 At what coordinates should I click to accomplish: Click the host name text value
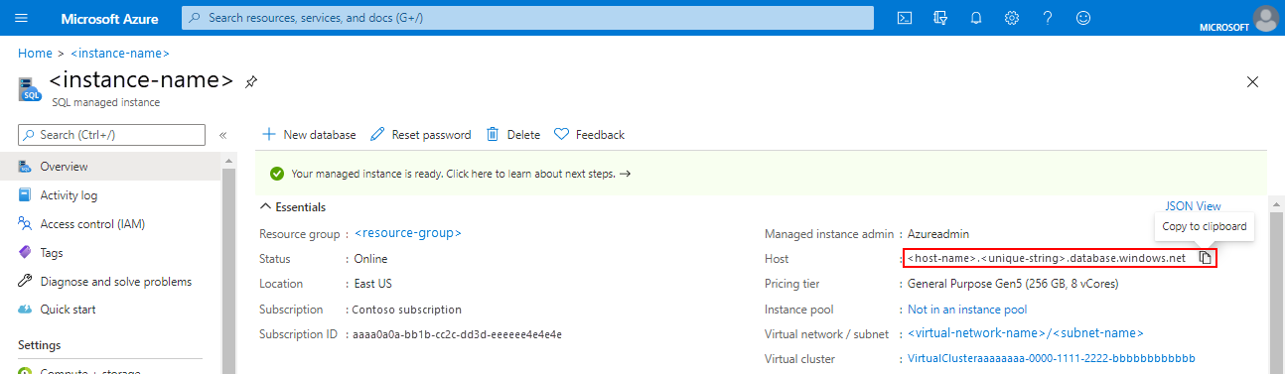[1047, 259]
